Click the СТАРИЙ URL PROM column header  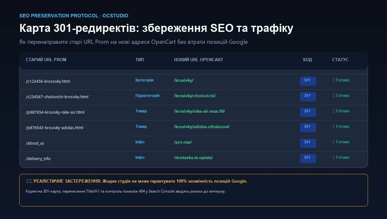[46, 60]
